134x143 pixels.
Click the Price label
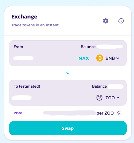(x=18, y=113)
